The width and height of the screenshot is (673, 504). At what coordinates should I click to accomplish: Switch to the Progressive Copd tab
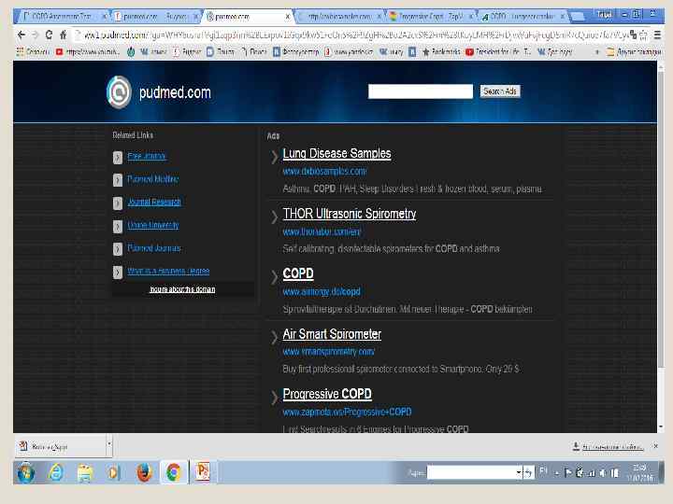tap(431, 16)
